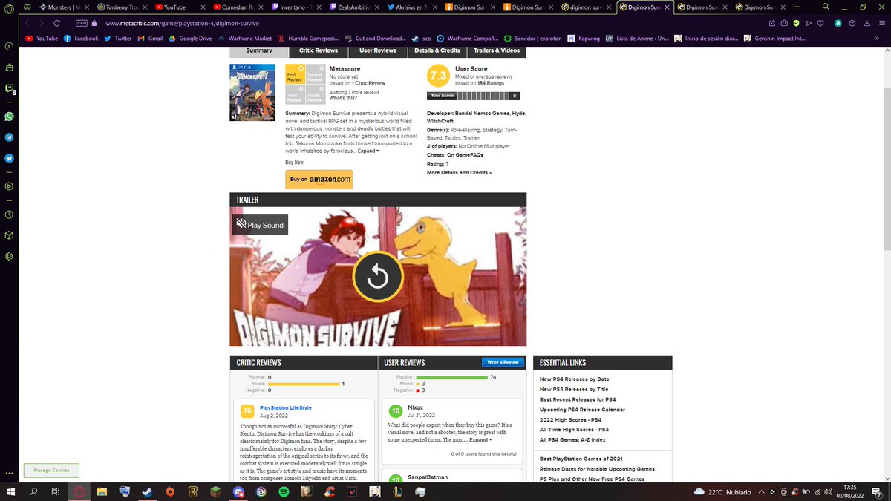891x501 pixels.
Task: Show hidden system tray icons
Action: [x=760, y=492]
